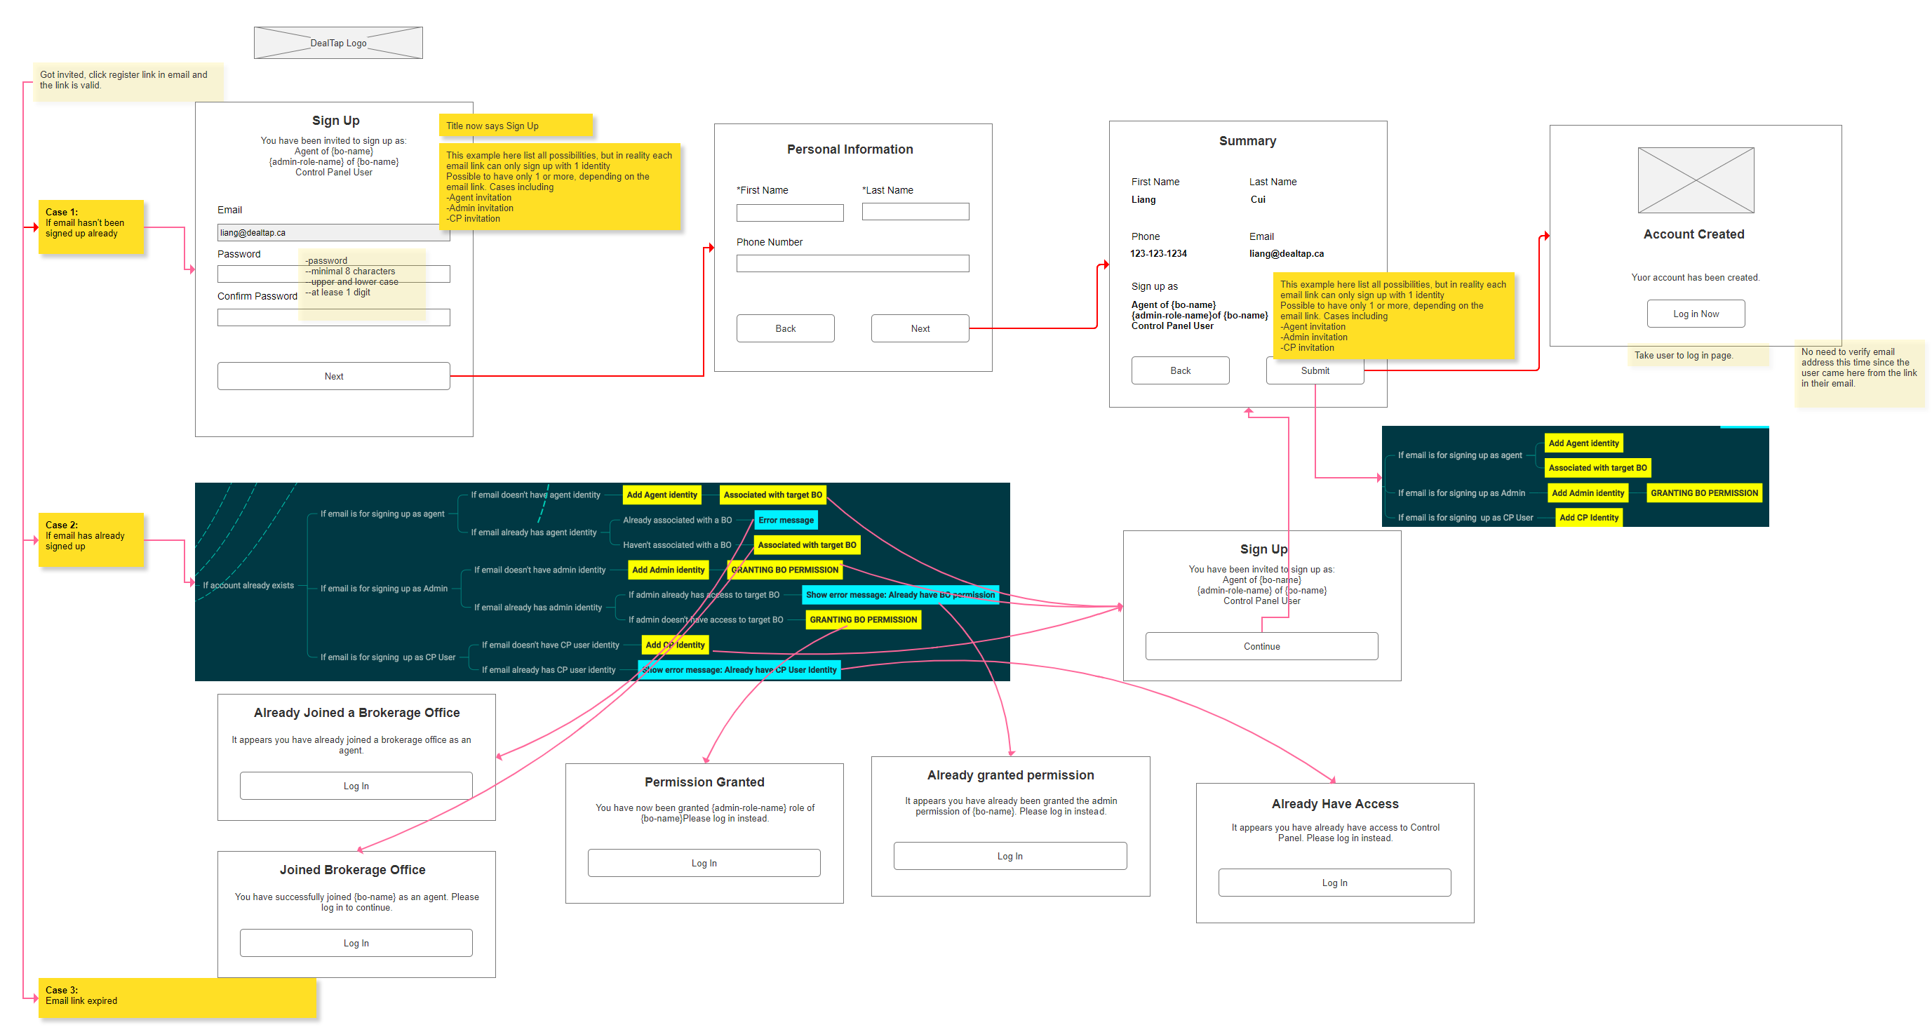
Task: Click the 'Already Have Access' heading
Action: 1335,803
